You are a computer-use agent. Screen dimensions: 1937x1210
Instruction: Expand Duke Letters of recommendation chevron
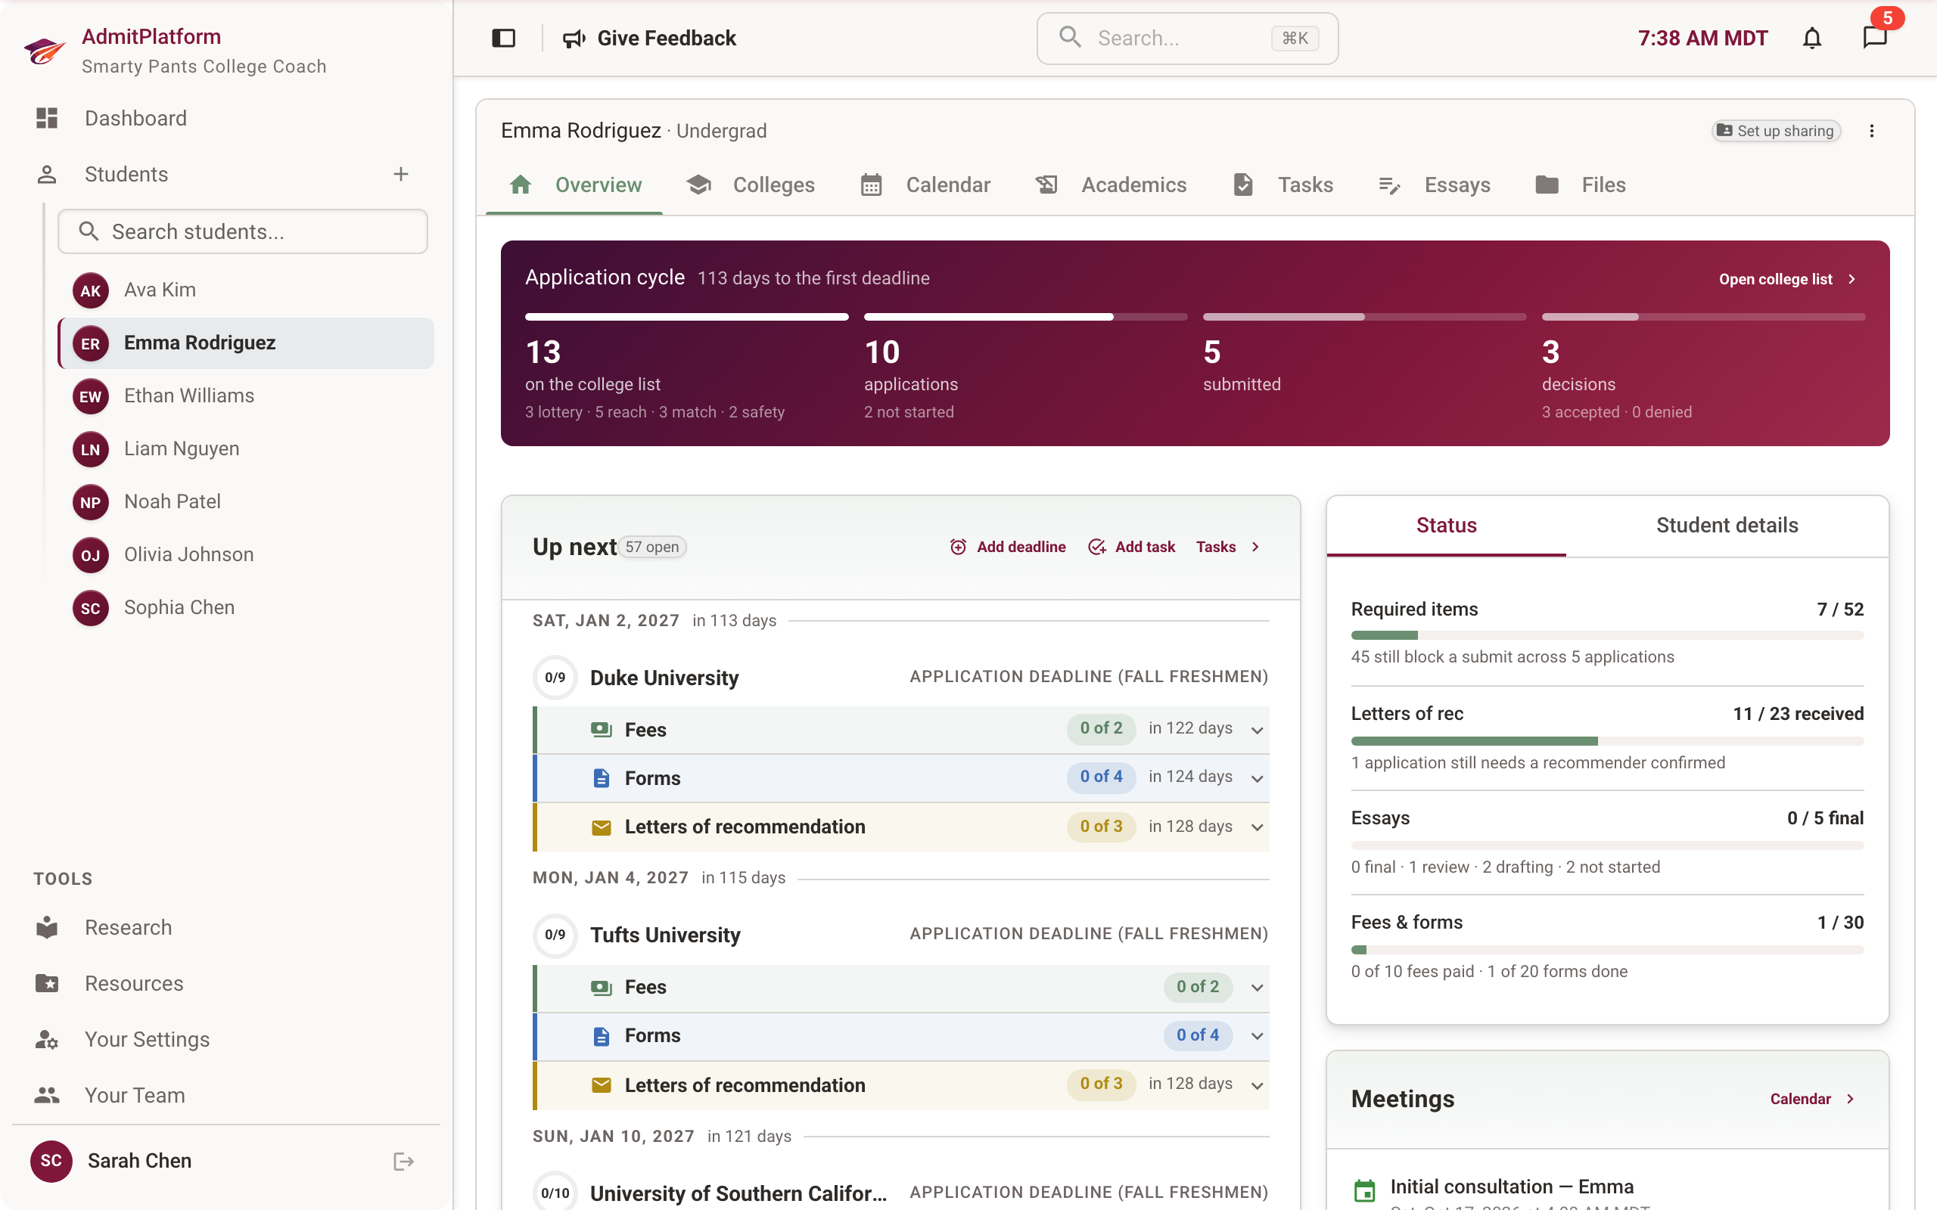pos(1257,827)
